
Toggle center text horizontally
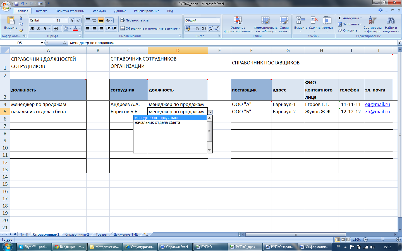click(x=94, y=28)
